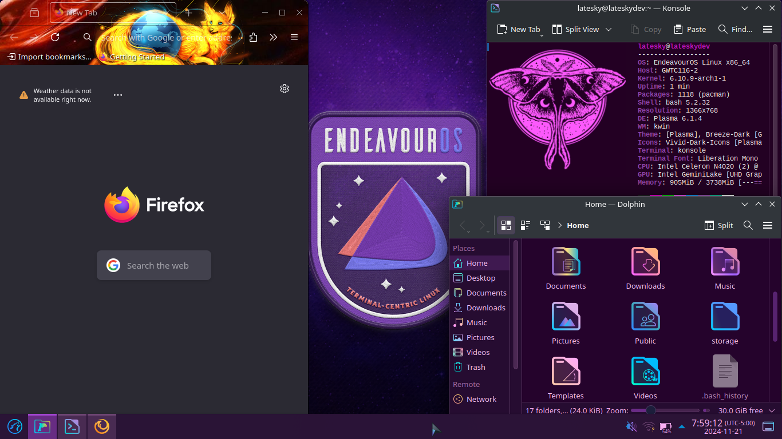Activate Firefox task on taskbar
The width and height of the screenshot is (782, 439).
102,426
